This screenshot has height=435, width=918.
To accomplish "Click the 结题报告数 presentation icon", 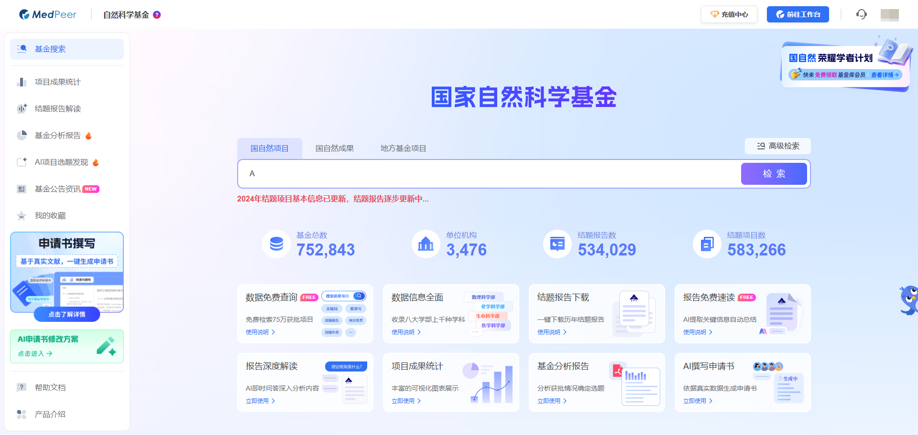I will pos(557,244).
